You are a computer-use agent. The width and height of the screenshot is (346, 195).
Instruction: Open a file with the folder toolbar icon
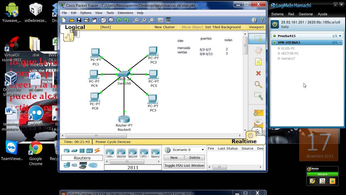(72, 20)
